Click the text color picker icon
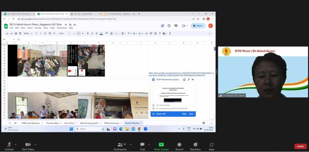This screenshot has width=309, height=152. pos(101,33)
